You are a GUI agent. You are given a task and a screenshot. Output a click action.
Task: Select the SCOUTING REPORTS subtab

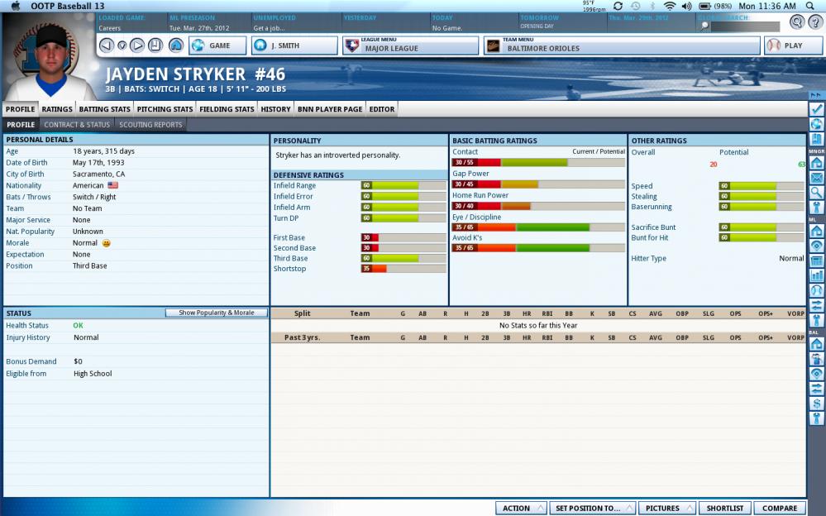pyautogui.click(x=150, y=125)
